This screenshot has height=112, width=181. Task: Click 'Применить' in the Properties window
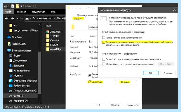[133, 105]
